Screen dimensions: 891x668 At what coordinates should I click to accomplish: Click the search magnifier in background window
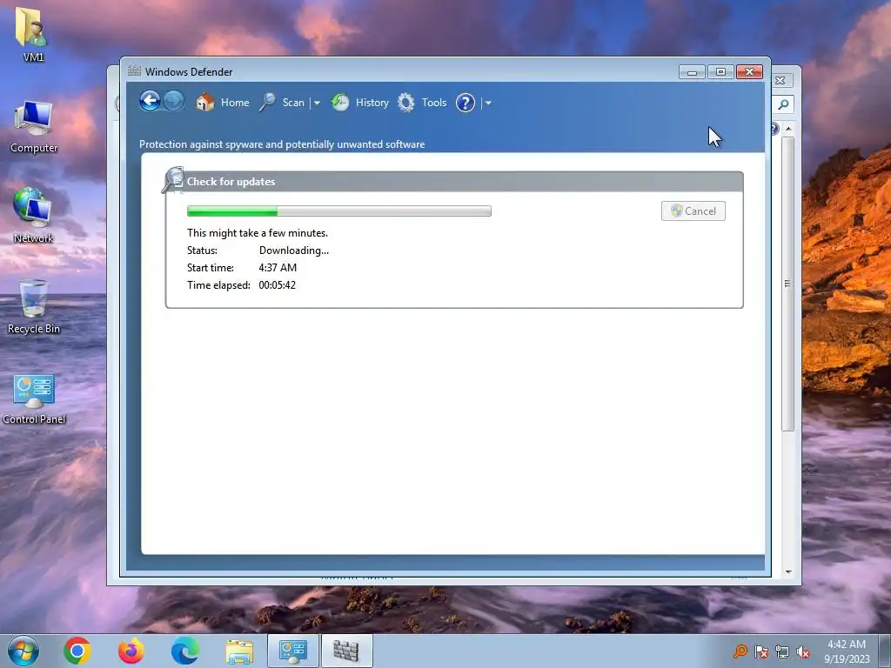[x=784, y=104]
